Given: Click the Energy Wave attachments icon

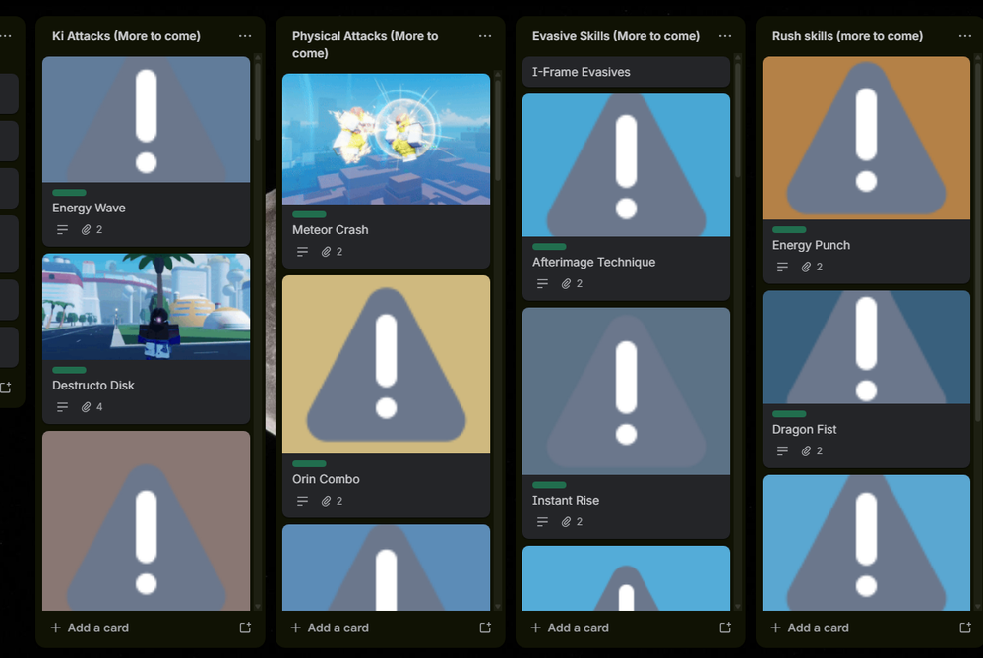Looking at the screenshot, I should pos(86,230).
